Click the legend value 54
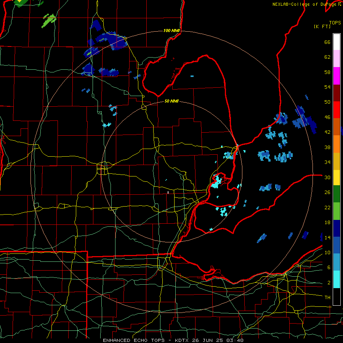 click(327, 87)
